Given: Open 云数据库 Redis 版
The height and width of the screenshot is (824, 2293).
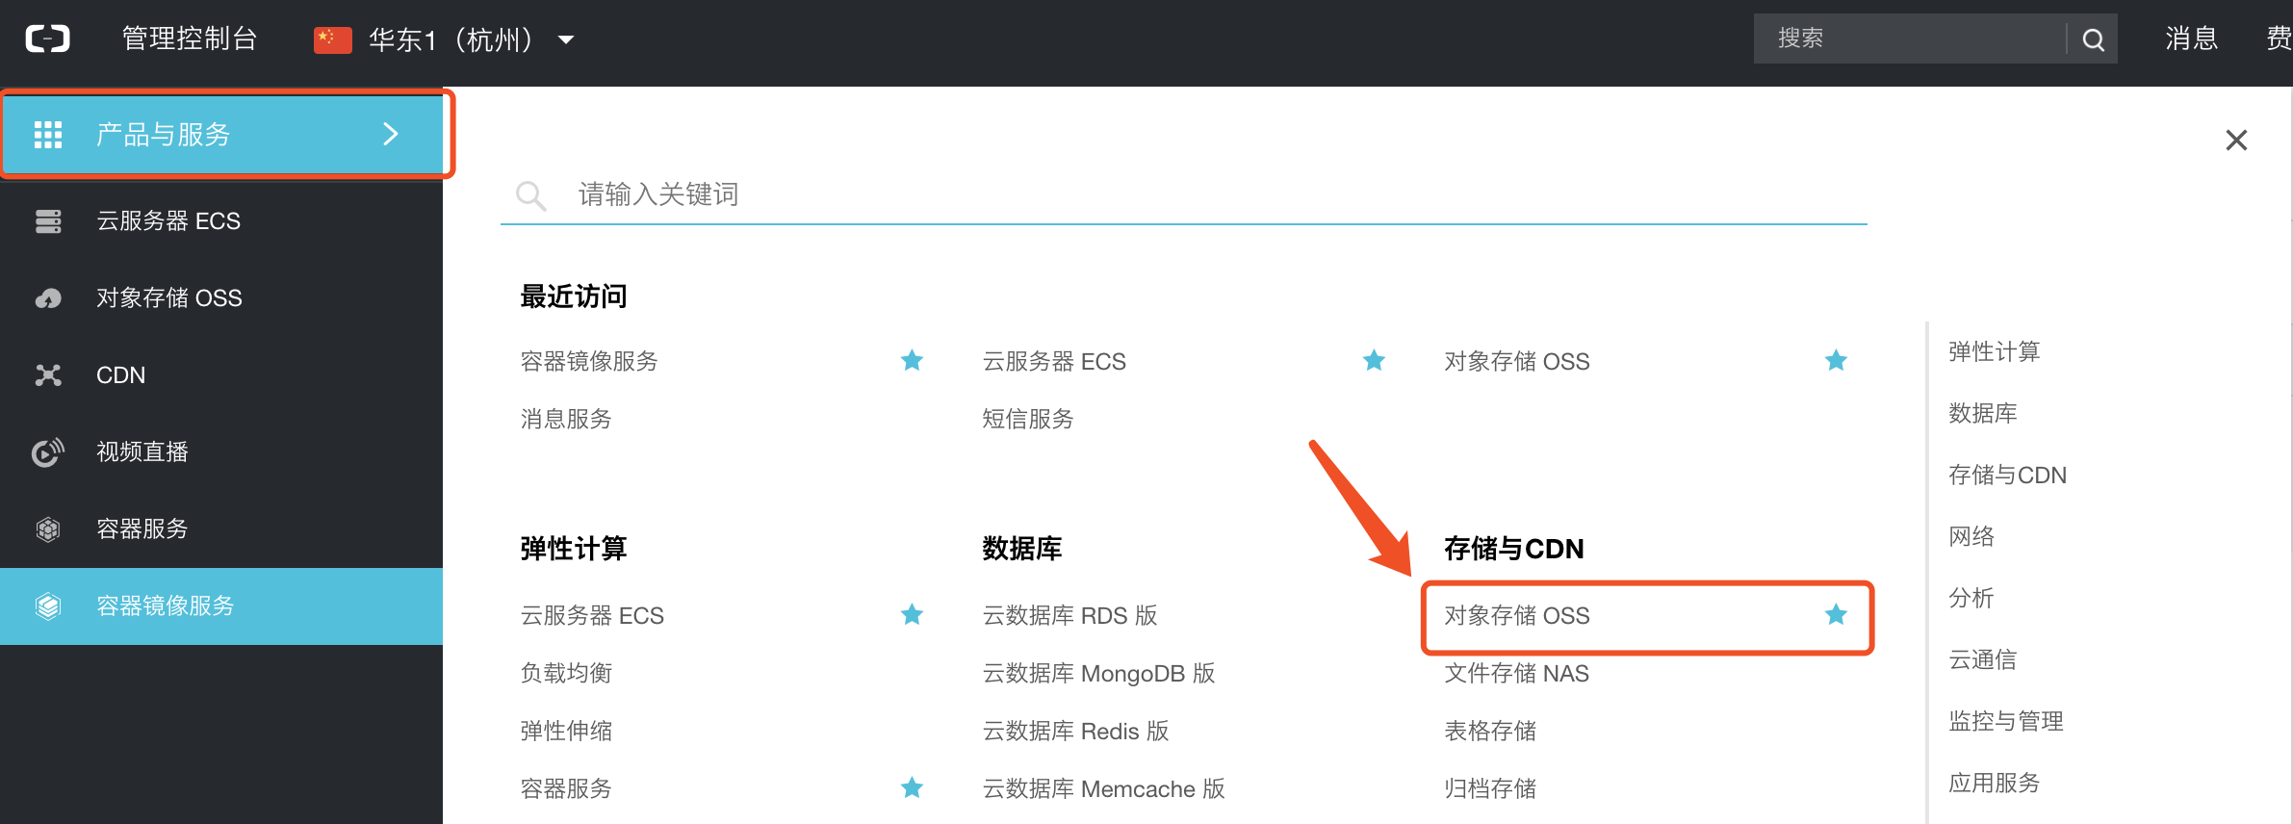Looking at the screenshot, I should (x=1075, y=731).
